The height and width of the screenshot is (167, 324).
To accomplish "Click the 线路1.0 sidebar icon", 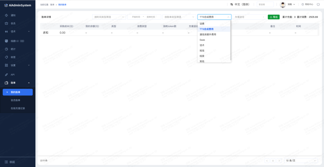I will [x=6, y=41].
